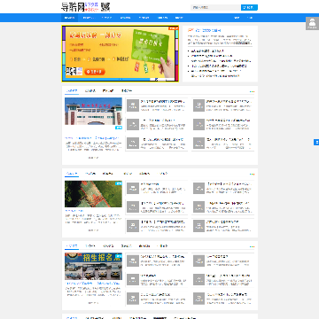319x319 pixels.
Task: Click the orange button on the banner
Action: pos(95,72)
